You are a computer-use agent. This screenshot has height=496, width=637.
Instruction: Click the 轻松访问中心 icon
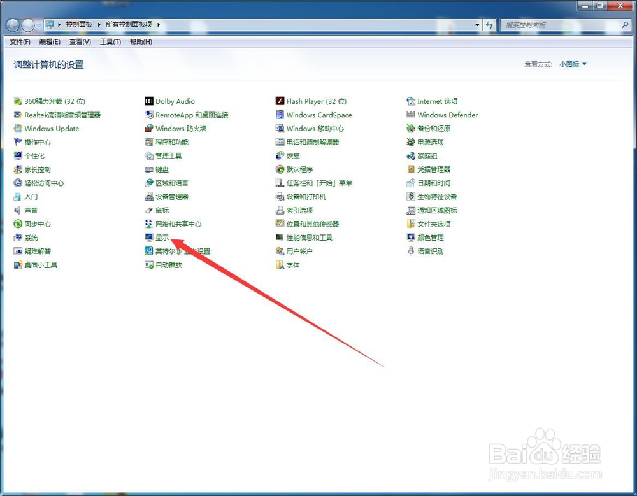tap(17, 183)
